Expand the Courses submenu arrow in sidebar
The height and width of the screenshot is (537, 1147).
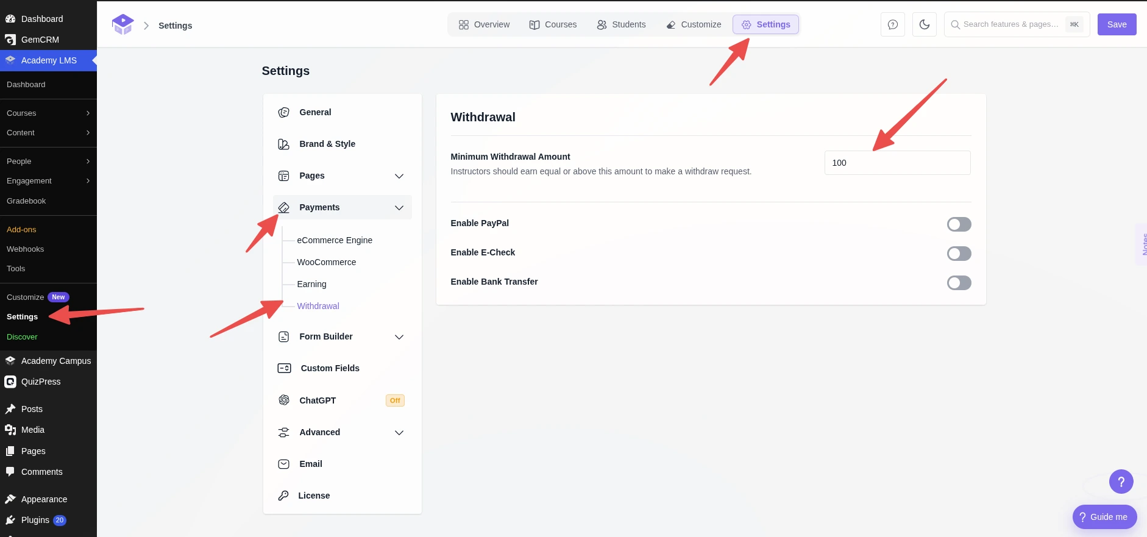tap(88, 113)
